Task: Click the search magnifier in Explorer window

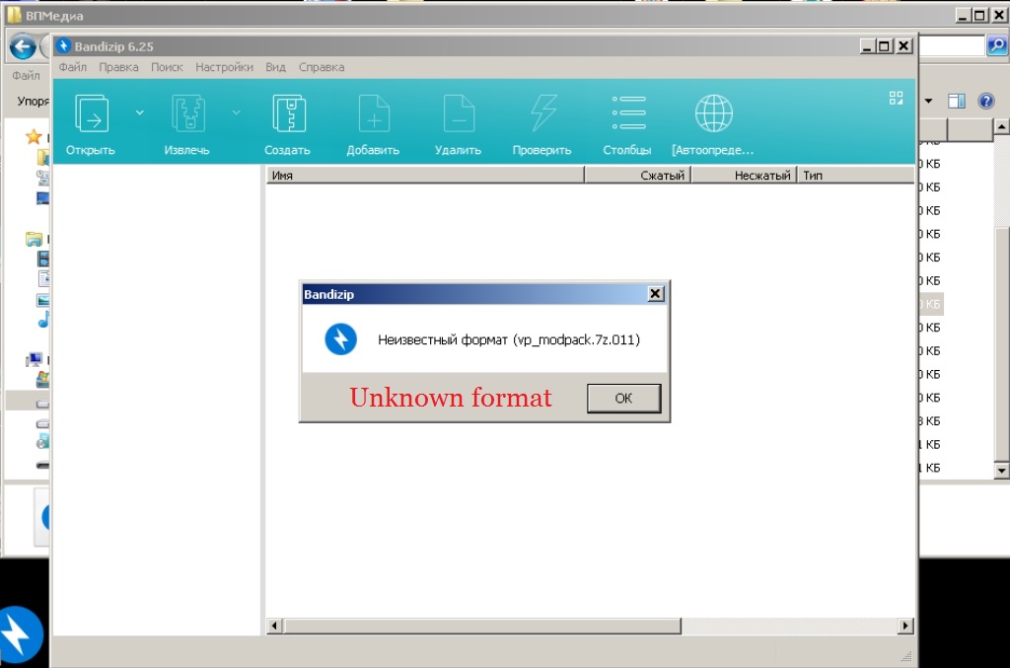Action: (996, 45)
